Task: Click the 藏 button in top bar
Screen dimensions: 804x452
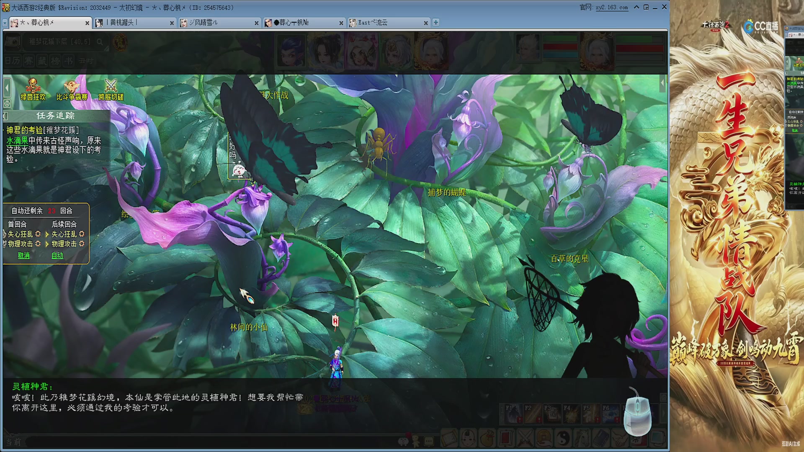Action: coord(42,61)
